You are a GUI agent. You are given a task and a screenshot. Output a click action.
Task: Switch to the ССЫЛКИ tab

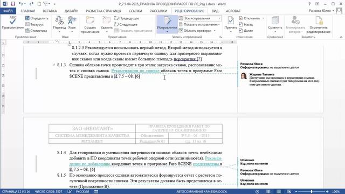[x=135, y=11]
